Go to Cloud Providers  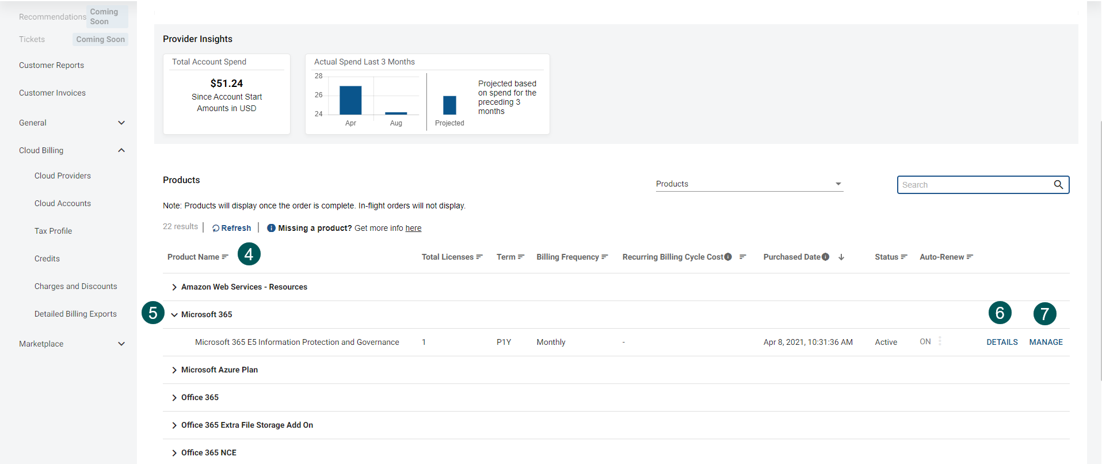[x=63, y=176]
